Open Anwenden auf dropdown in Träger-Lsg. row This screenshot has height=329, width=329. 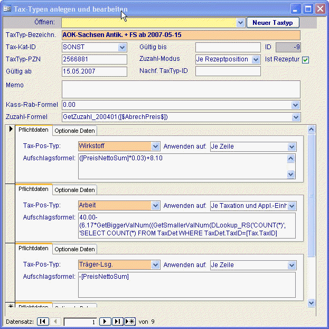292,266
